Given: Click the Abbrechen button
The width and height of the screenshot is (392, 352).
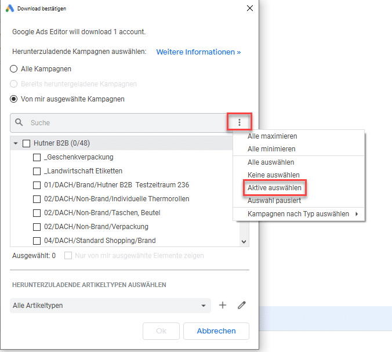Looking at the screenshot, I should tap(216, 331).
